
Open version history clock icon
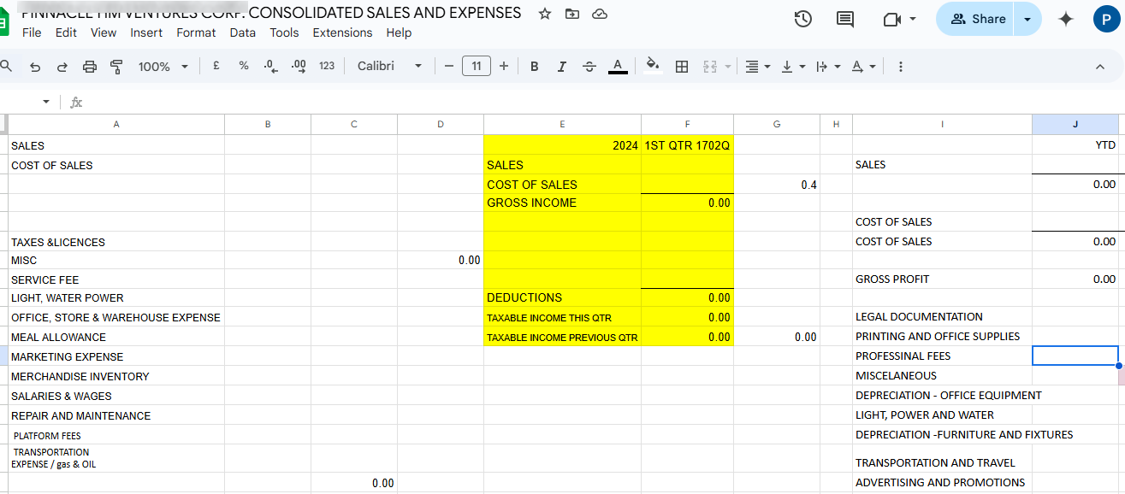click(802, 19)
